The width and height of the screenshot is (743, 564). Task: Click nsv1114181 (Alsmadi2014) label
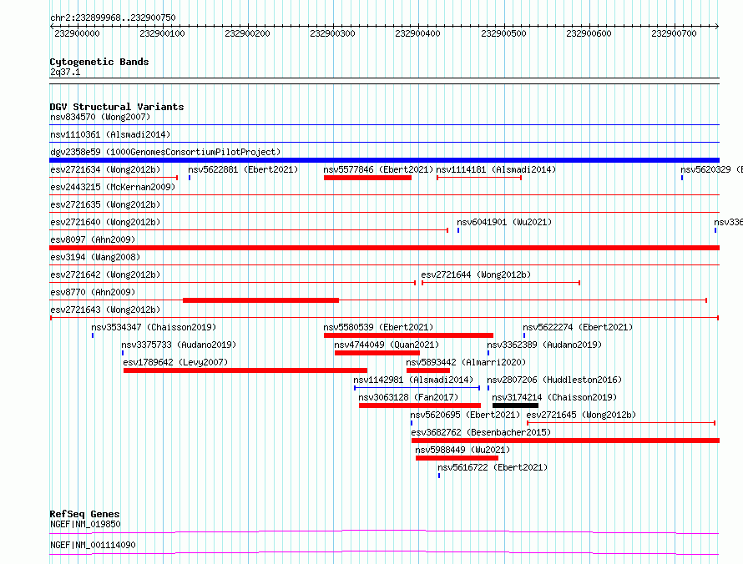496,169
